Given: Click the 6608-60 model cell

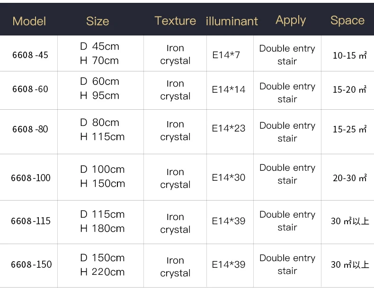Looking at the screenshot, I should tap(30, 89).
